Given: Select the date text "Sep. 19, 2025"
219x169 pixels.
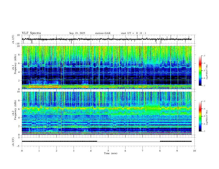Looking at the screenshot, I should (77, 33).
